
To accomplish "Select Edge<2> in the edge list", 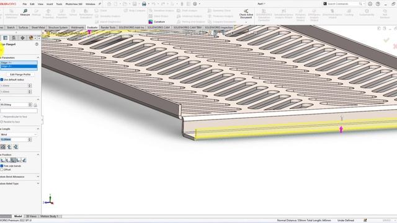I will tap(19, 66).
